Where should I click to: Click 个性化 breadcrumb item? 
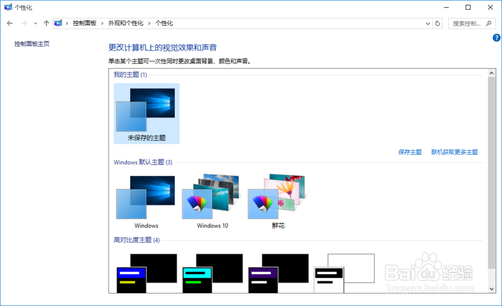(164, 23)
